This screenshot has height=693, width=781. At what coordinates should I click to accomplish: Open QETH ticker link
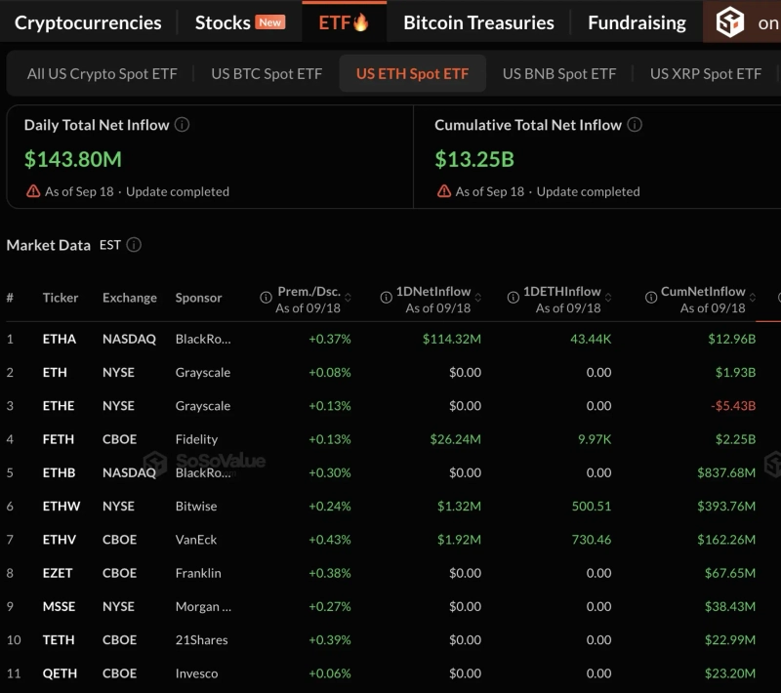[60, 673]
